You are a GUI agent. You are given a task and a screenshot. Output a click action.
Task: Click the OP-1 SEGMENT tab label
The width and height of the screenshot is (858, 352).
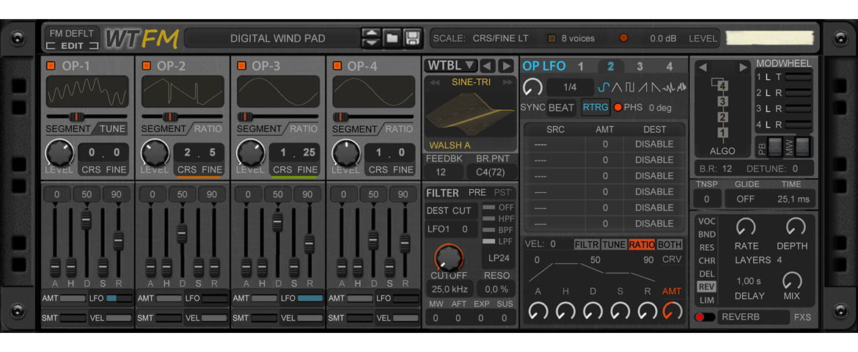68,129
